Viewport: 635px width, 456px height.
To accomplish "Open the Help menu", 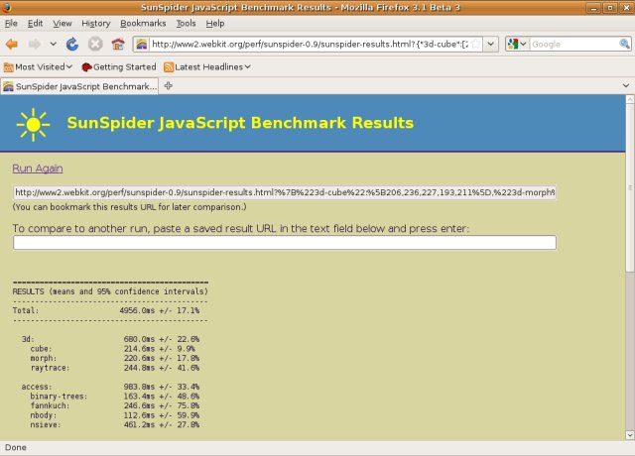I will 215,24.
